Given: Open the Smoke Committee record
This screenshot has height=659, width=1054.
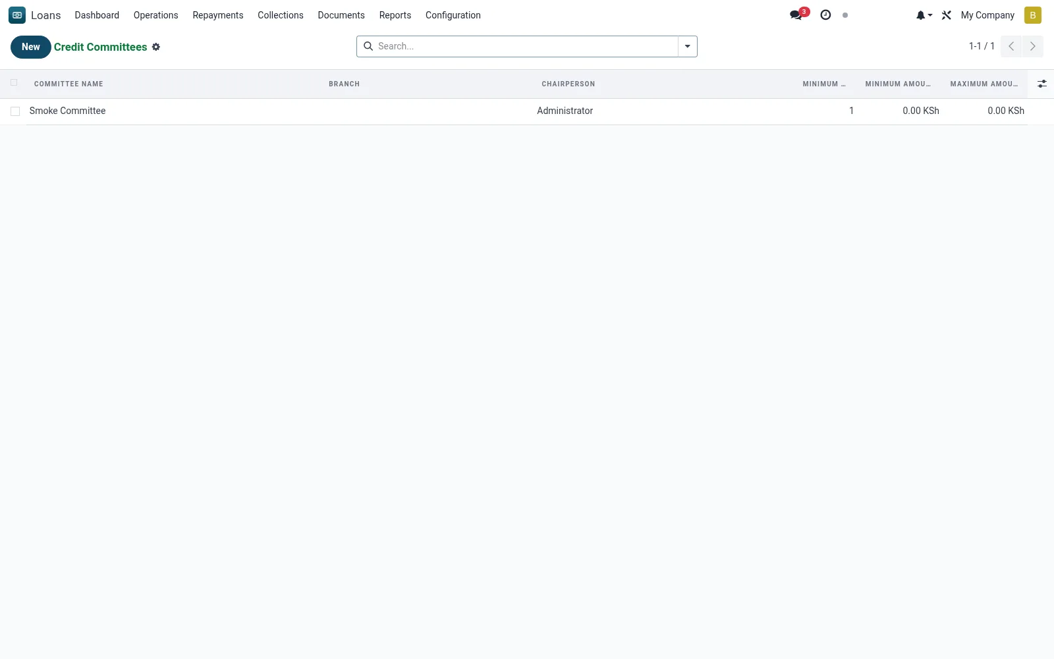Looking at the screenshot, I should coord(68,111).
